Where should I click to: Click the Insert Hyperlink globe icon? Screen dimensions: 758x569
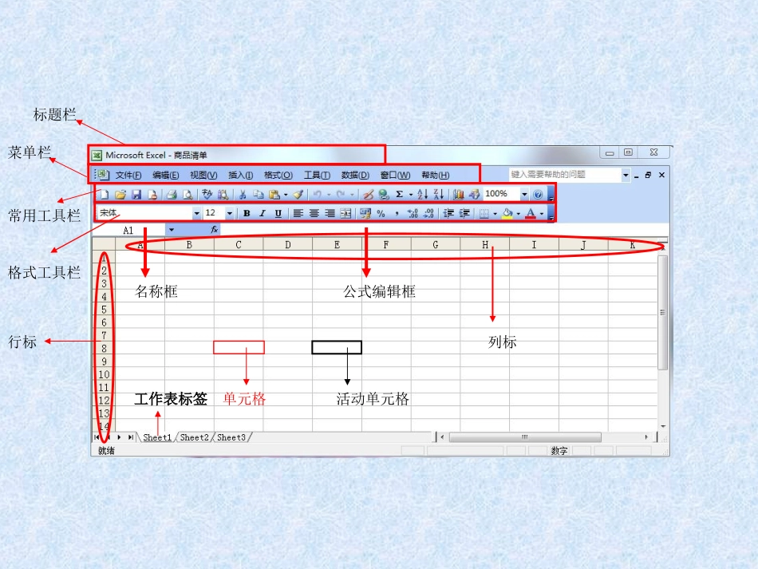click(x=384, y=195)
